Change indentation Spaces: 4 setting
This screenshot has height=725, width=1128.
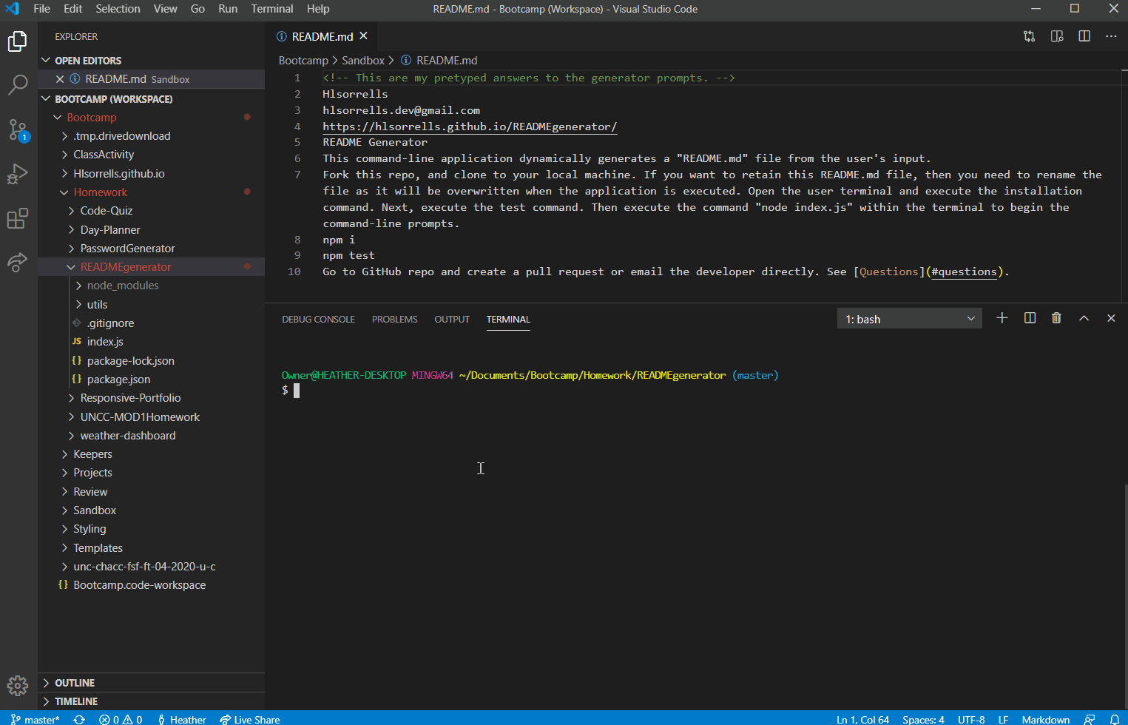pyautogui.click(x=923, y=719)
